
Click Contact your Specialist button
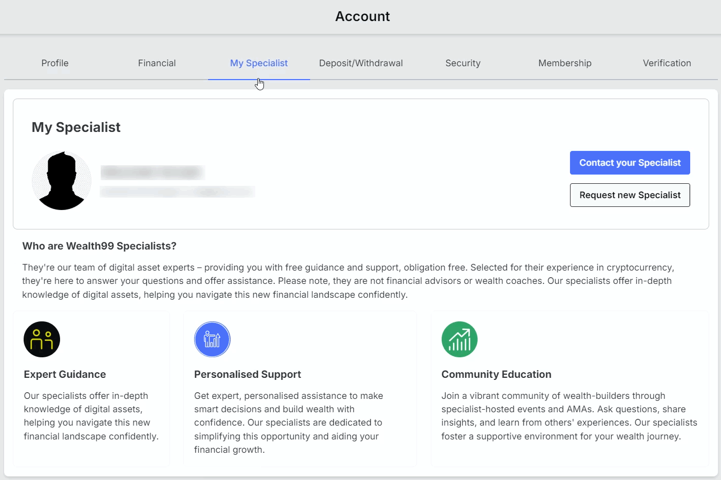pyautogui.click(x=630, y=163)
